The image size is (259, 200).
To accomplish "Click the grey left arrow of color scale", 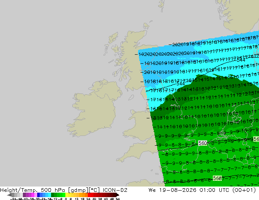I will coord(9,195).
